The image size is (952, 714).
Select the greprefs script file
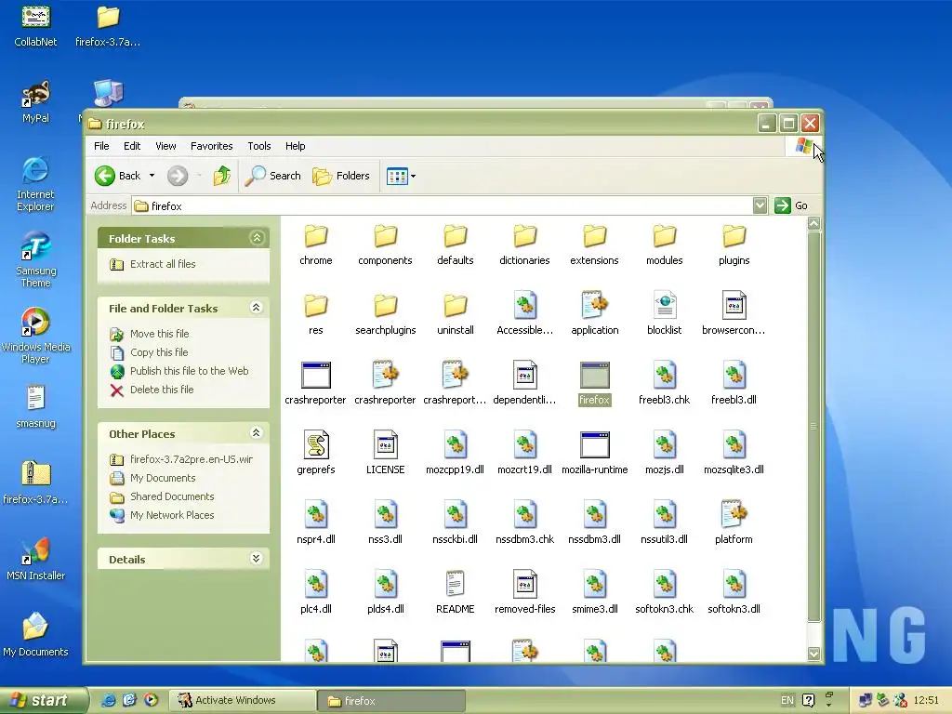[316, 454]
